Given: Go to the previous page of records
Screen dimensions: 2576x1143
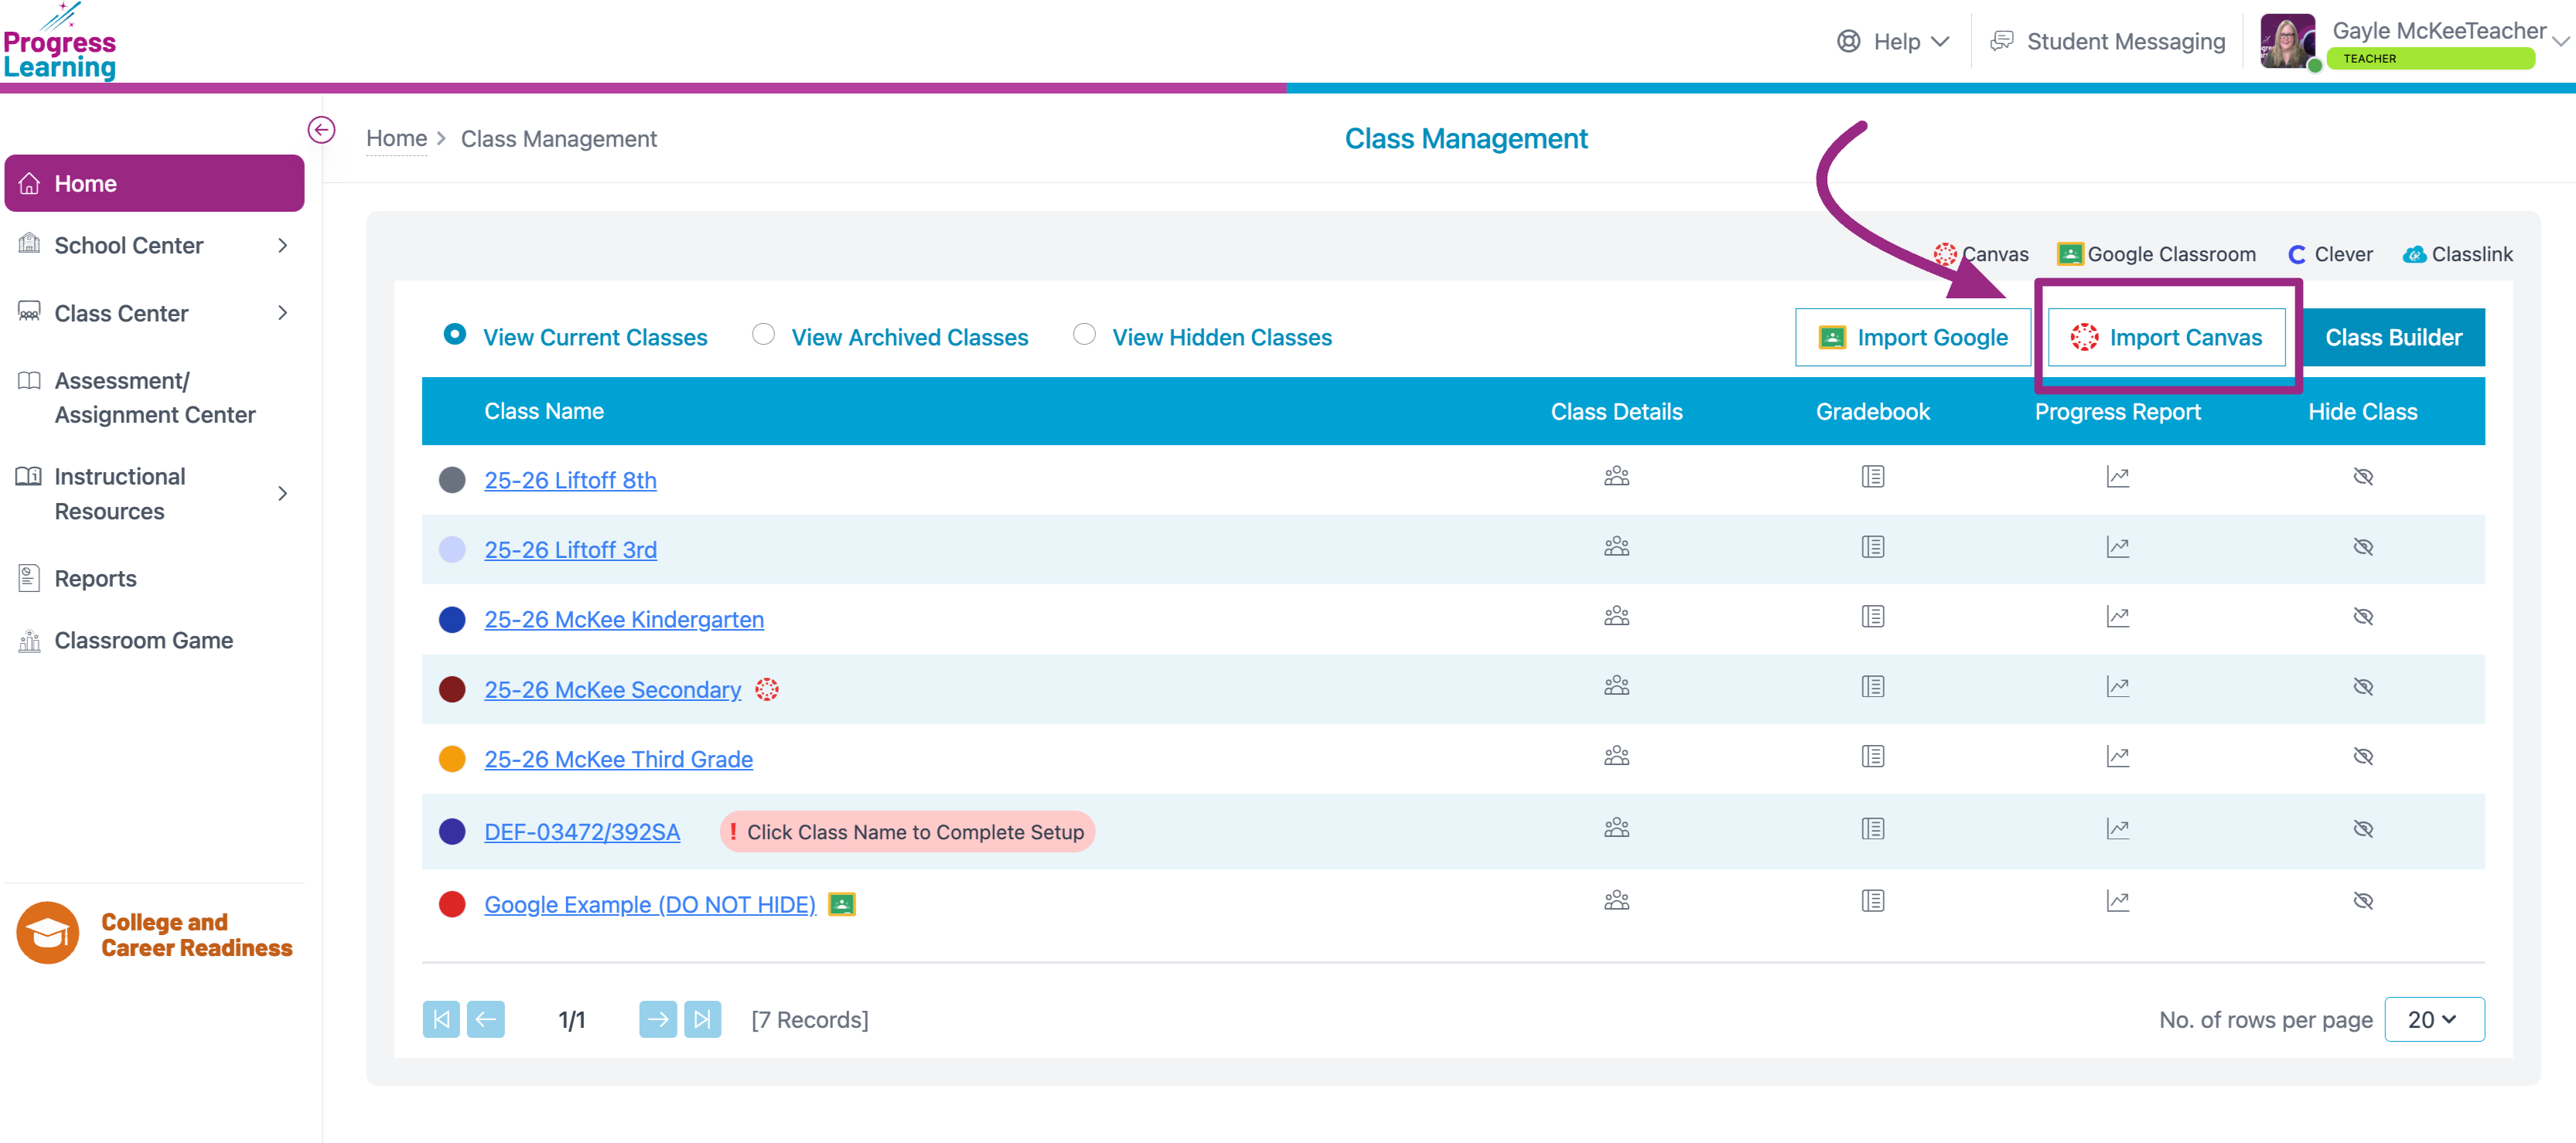Looking at the screenshot, I should pyautogui.click(x=485, y=1019).
